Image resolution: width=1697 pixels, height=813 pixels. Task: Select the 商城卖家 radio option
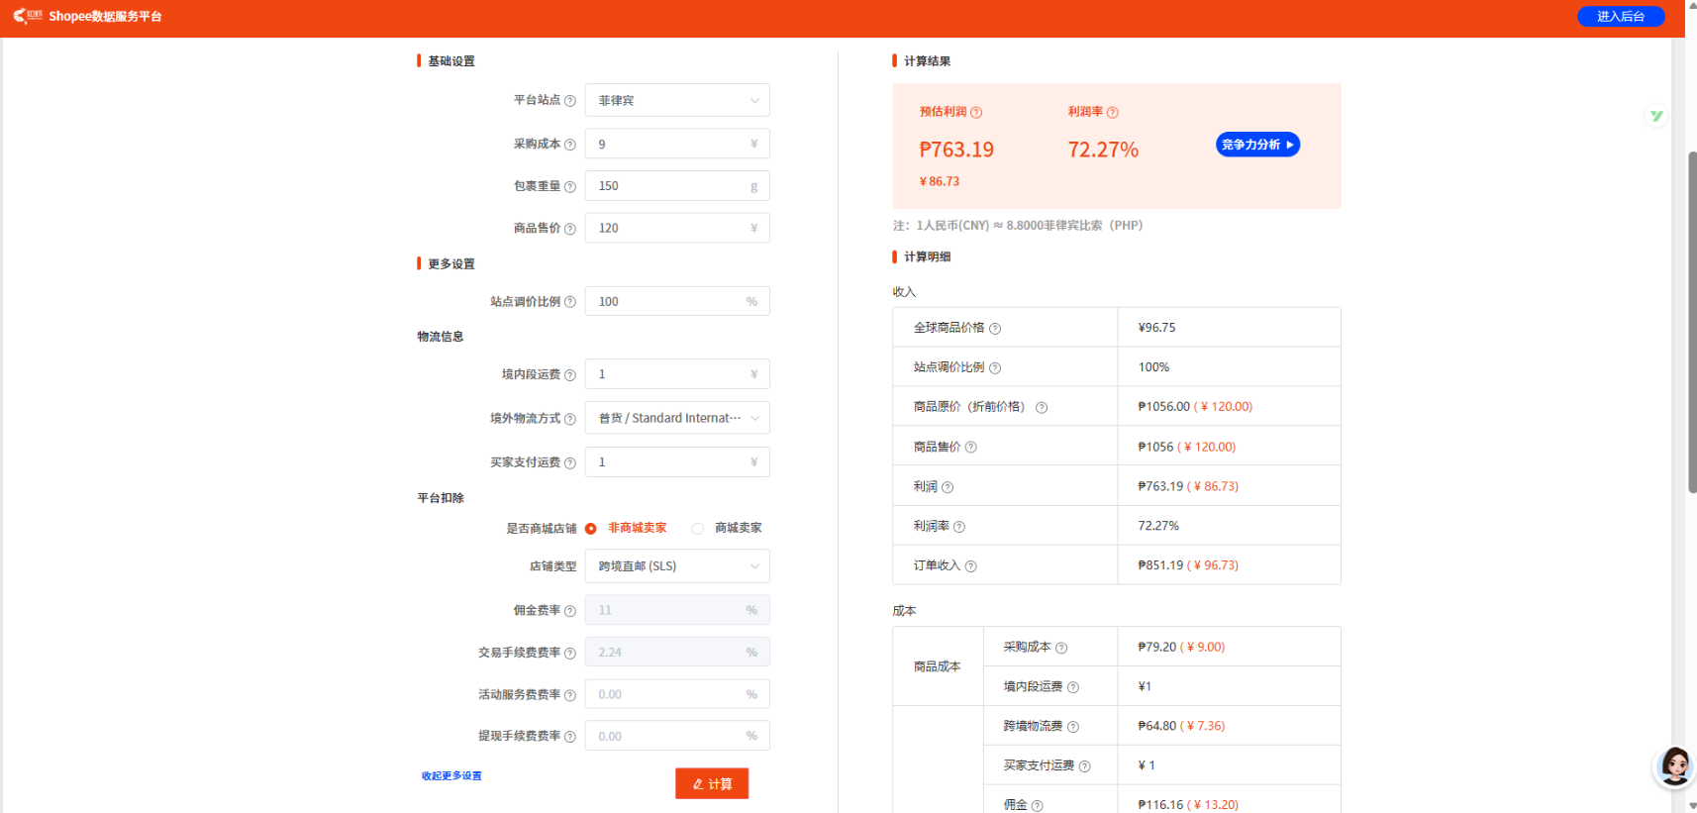click(698, 529)
